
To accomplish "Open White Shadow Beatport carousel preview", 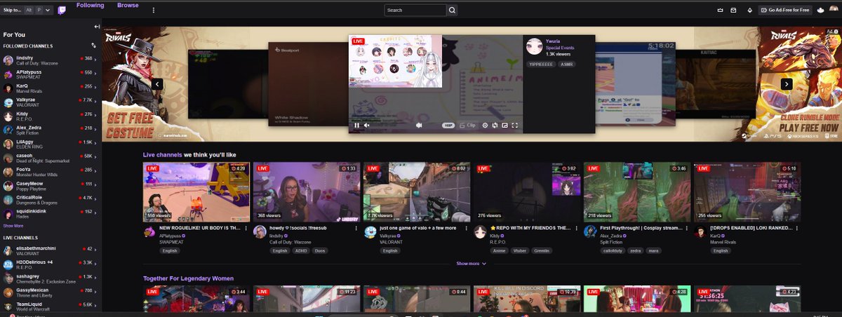I will click(309, 83).
